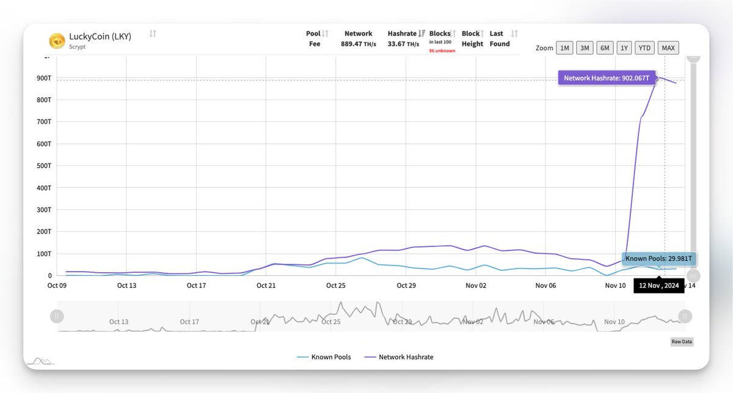Click the Scrypt algorithm label
Screen dimensions: 733x393
(x=78, y=46)
